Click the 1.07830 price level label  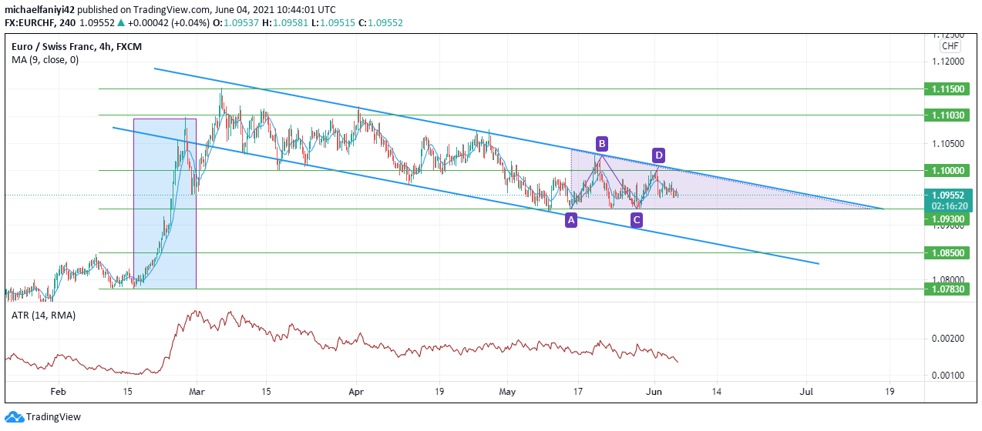click(948, 289)
